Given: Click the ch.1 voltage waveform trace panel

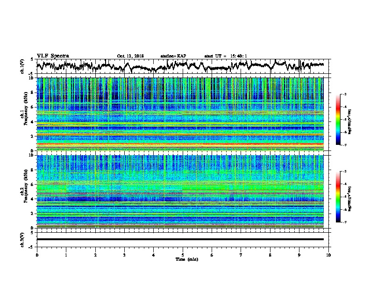Looking at the screenshot, I should pyautogui.click(x=183, y=66).
